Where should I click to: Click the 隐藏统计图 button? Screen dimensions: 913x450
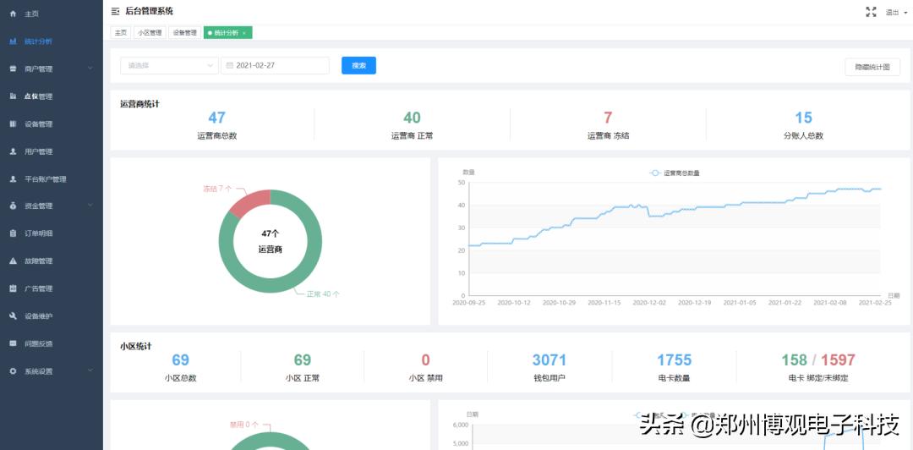click(872, 67)
